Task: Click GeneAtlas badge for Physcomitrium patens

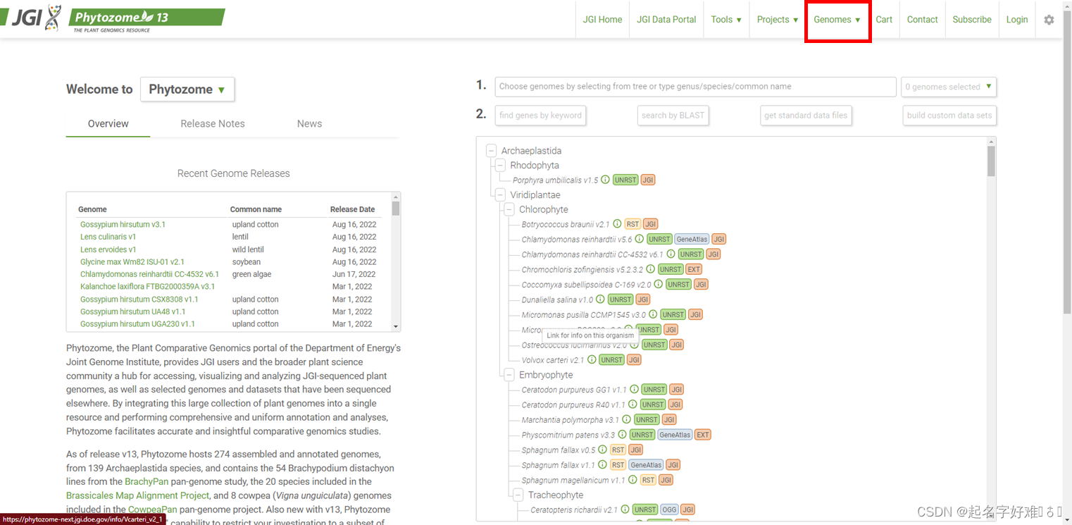Action: [675, 435]
